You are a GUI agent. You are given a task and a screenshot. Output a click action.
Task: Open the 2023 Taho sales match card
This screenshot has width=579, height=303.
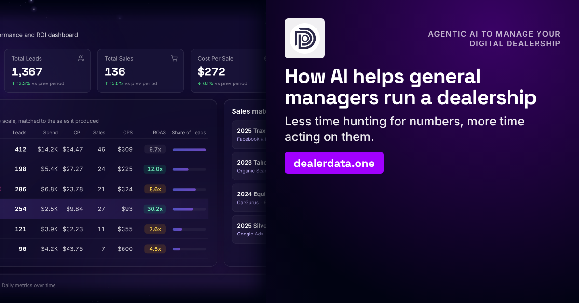249,166
